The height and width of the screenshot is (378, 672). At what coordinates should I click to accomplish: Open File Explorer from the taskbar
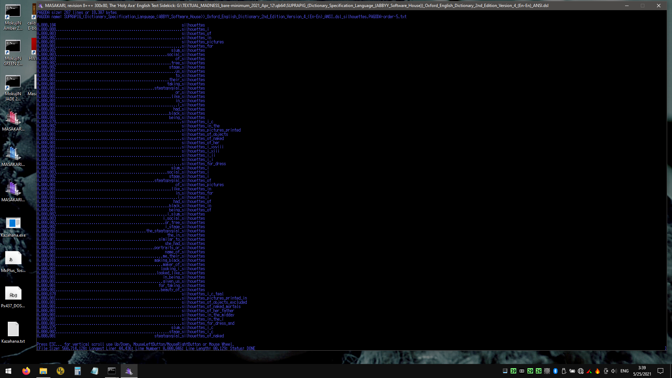[x=43, y=371]
